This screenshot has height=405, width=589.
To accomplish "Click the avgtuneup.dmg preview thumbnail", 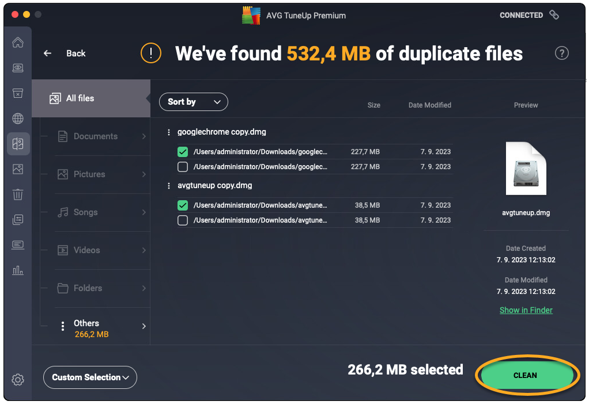I will tap(526, 169).
